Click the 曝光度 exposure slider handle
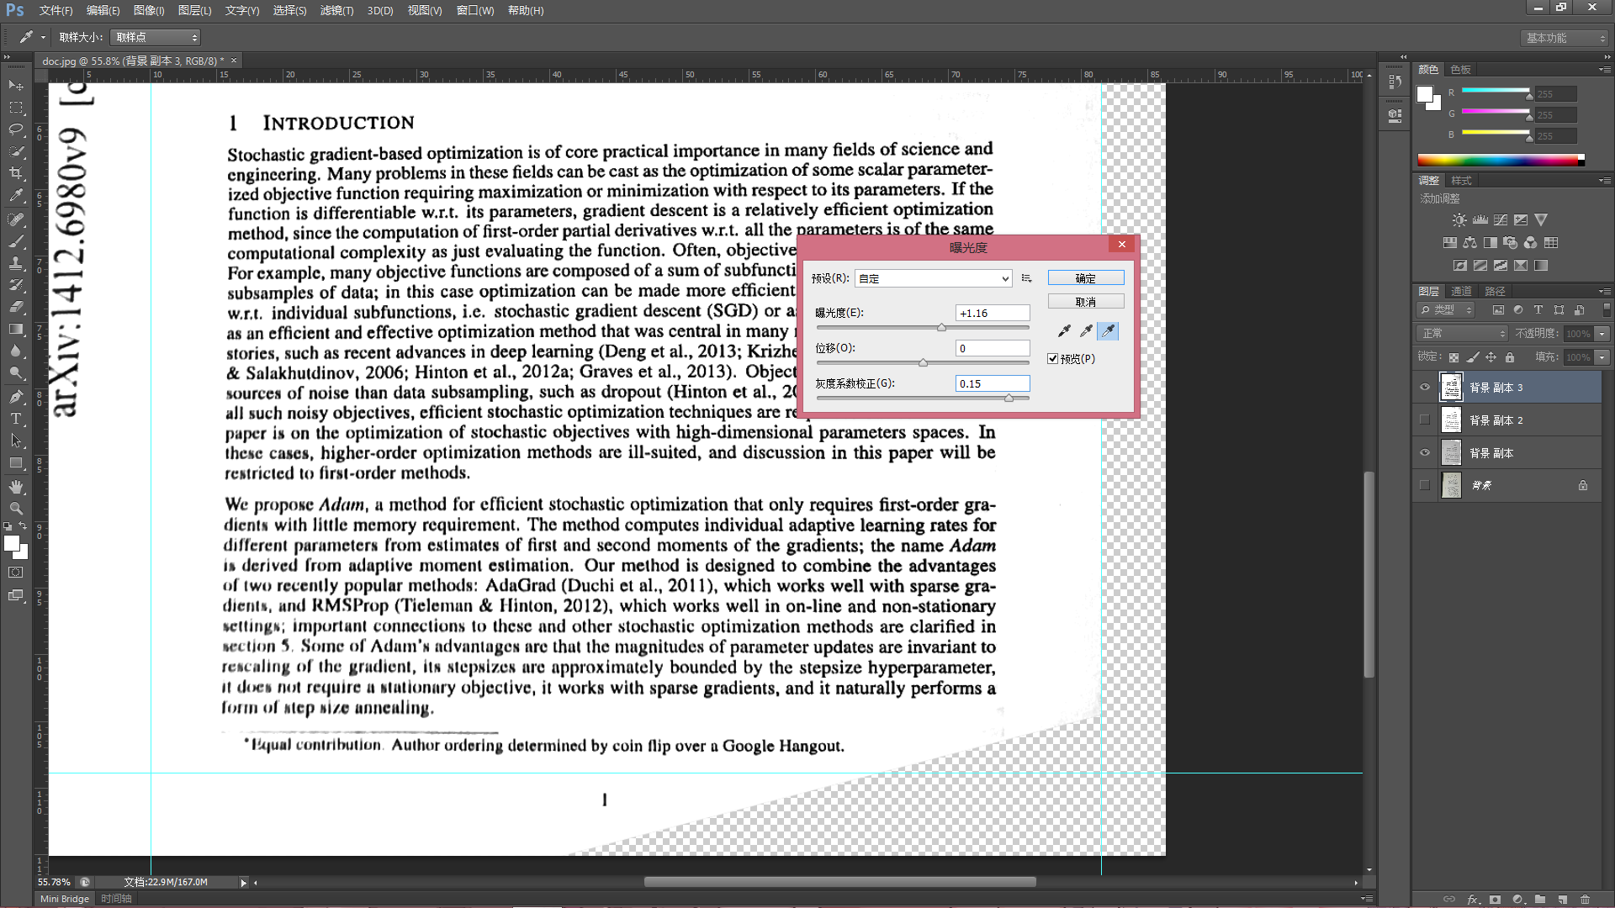This screenshot has width=1615, height=908. coord(941,328)
